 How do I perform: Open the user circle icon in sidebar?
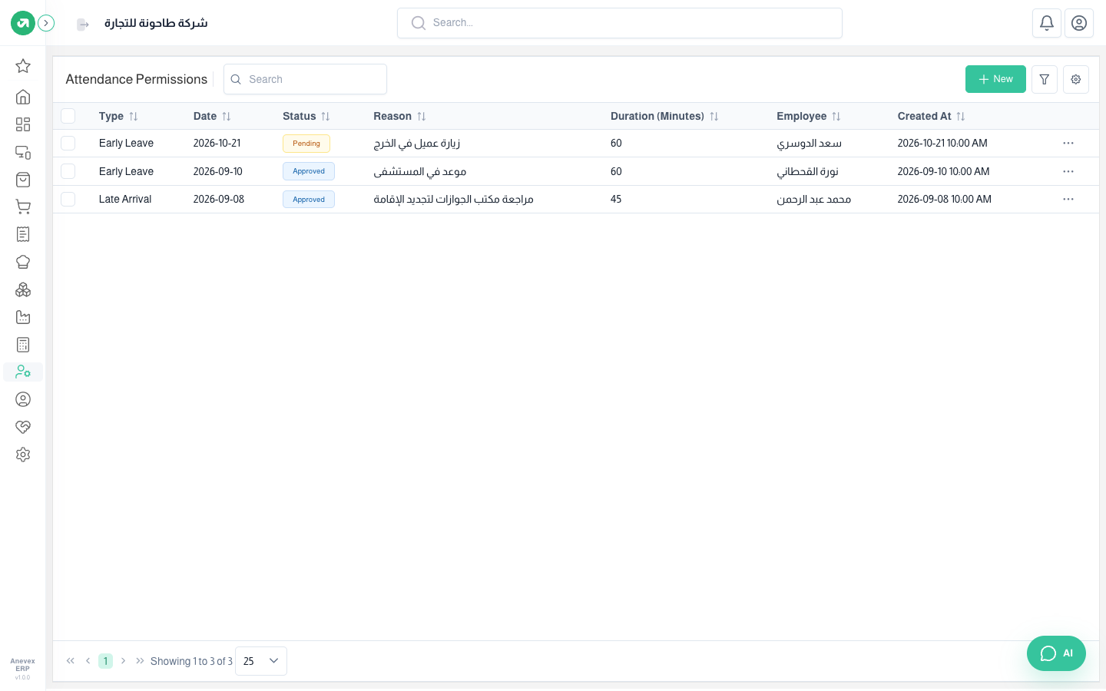[x=23, y=399]
